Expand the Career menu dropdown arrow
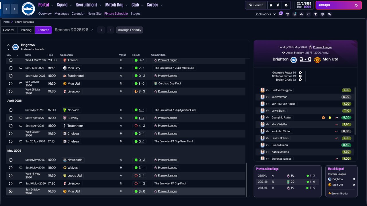The width and height of the screenshot is (367, 206). 162,5
